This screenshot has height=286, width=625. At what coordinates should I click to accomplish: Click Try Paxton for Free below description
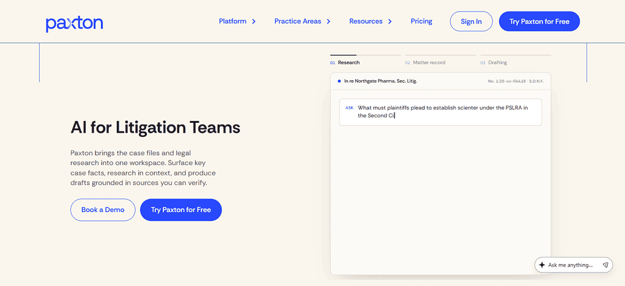[181, 210]
